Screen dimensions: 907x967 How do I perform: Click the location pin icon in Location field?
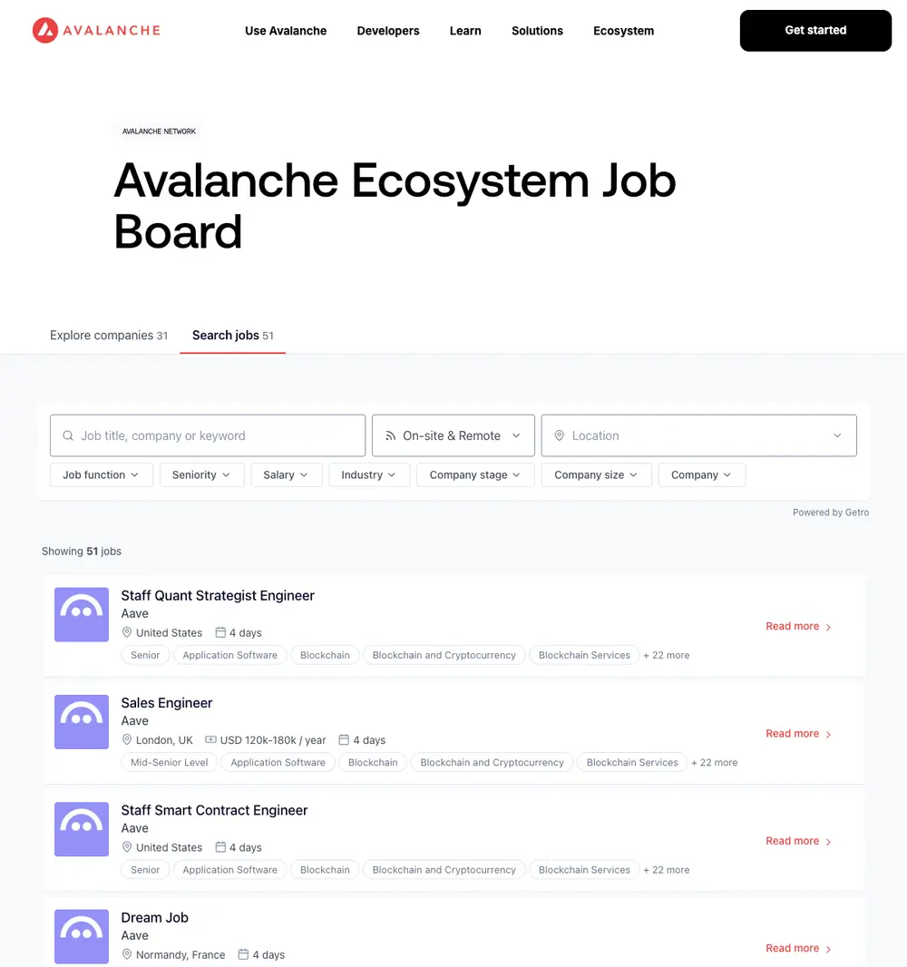560,435
